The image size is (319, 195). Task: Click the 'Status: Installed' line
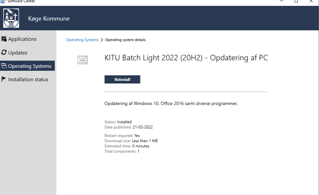118,122
